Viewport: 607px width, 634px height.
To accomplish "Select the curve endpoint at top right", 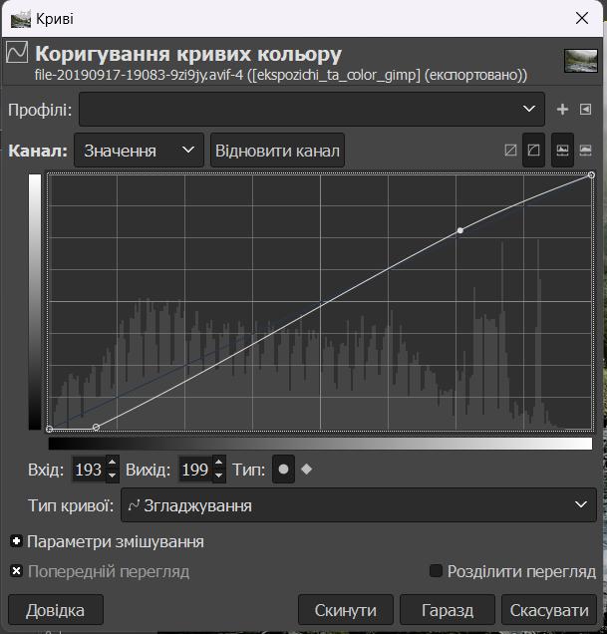I will tap(591, 175).
